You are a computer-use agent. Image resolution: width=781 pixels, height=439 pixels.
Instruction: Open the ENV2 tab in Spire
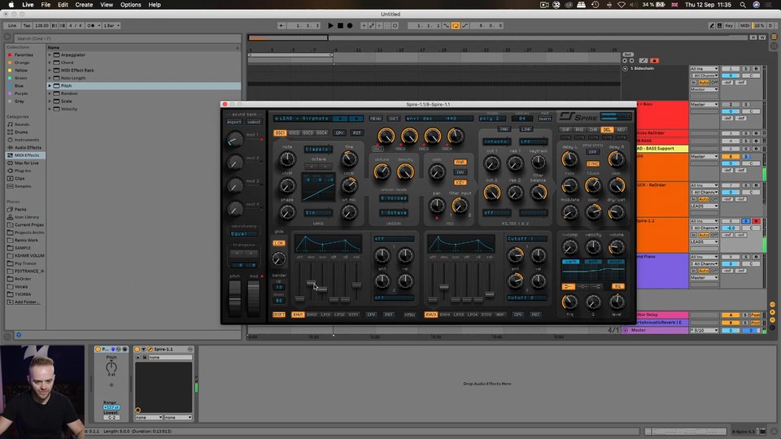[312, 315]
